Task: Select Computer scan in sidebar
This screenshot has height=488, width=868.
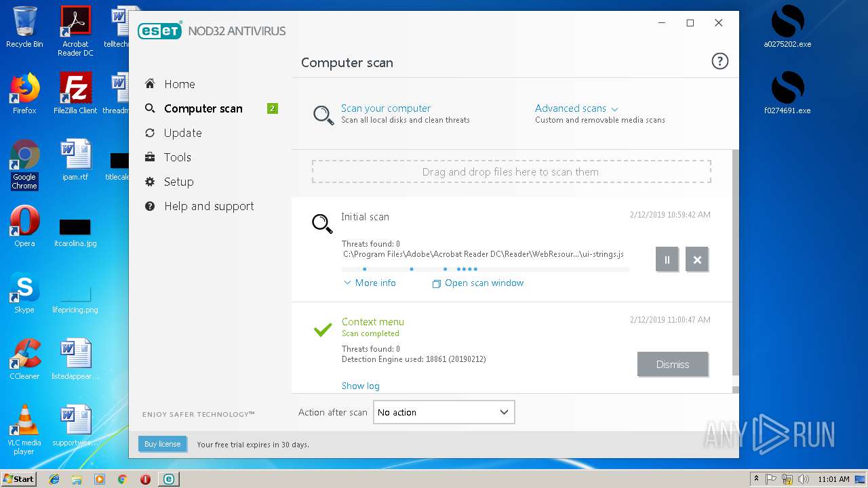Action: pyautogui.click(x=203, y=108)
